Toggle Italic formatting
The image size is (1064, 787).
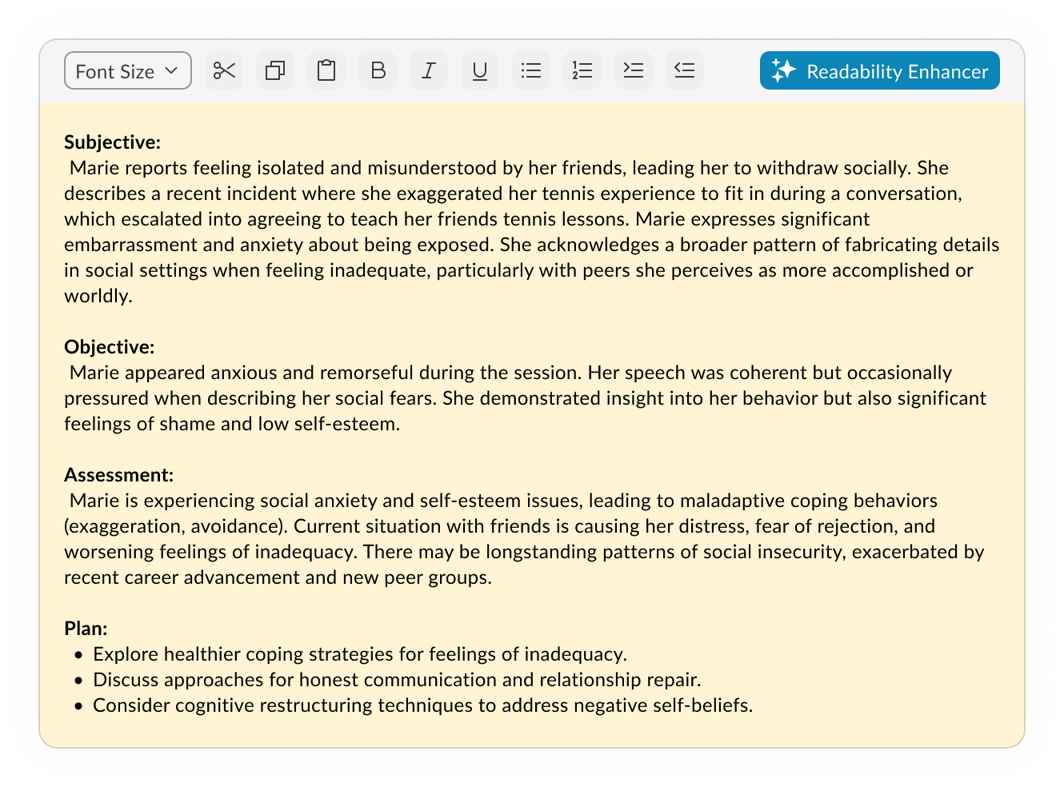pyautogui.click(x=429, y=71)
